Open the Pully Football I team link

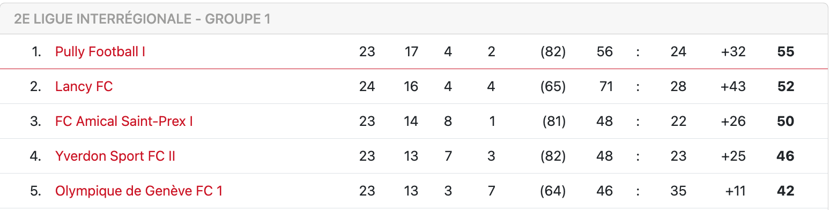[100, 52]
